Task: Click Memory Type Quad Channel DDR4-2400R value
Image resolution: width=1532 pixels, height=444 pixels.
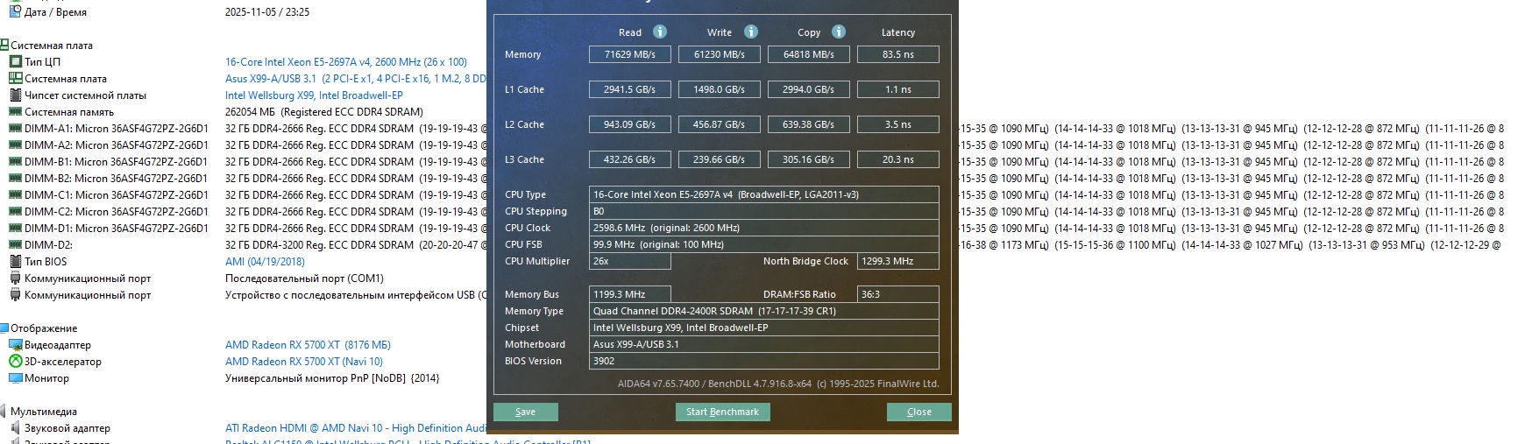Action: 764,311
